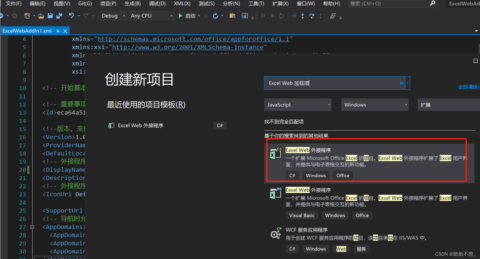This screenshot has width=480, height=259.
Task: Click the comment-out lines toolbar icon
Action: (x=333, y=16)
